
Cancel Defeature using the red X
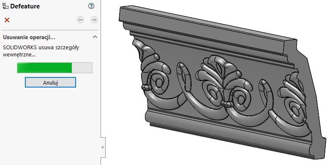click(x=7, y=20)
